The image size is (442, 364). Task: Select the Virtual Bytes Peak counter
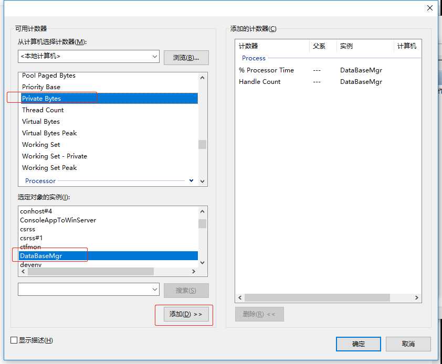click(109, 133)
